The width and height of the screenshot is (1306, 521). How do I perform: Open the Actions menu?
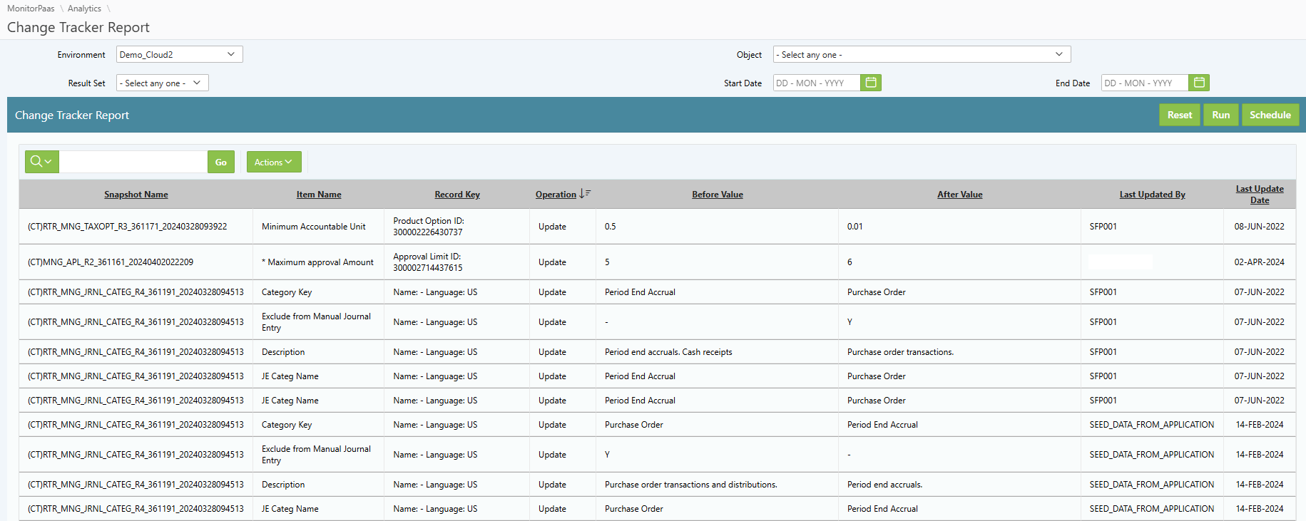click(273, 162)
